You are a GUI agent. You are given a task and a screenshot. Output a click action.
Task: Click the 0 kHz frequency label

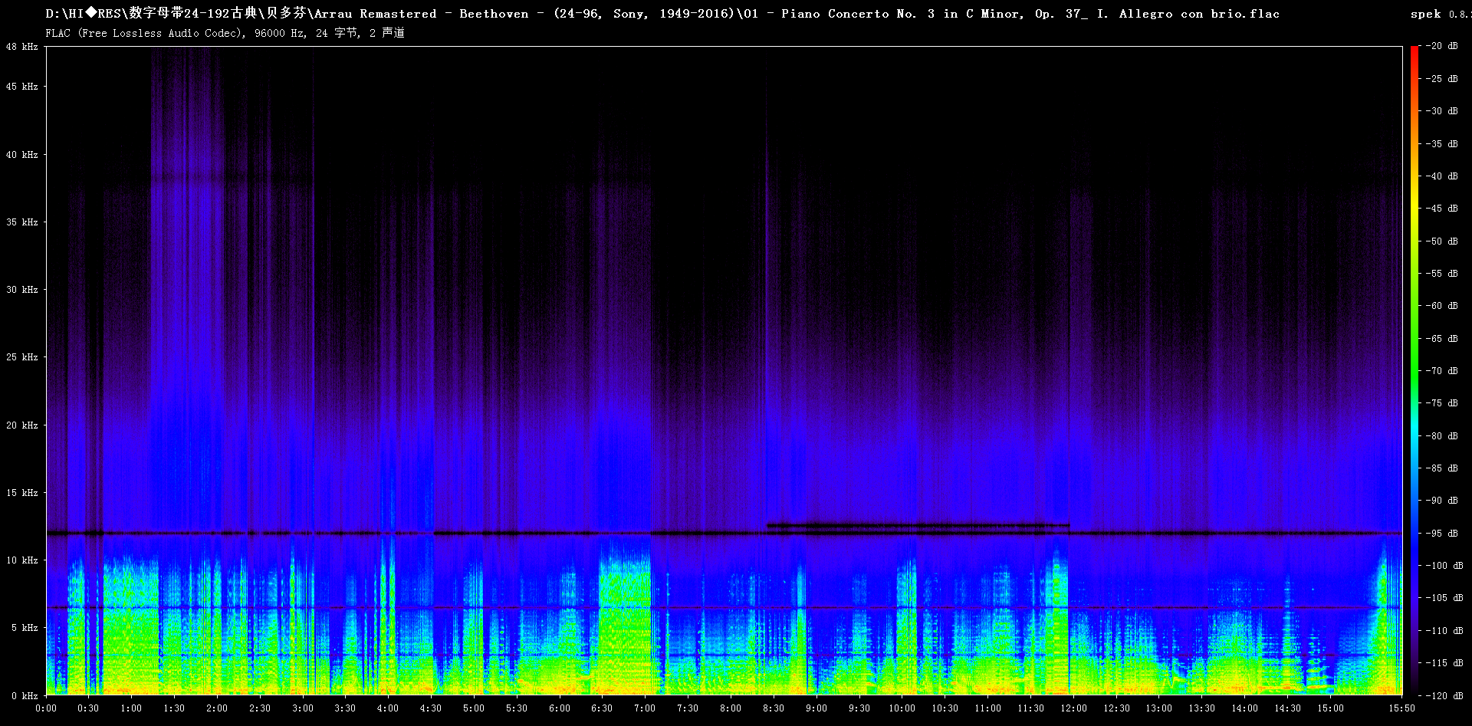(x=25, y=696)
